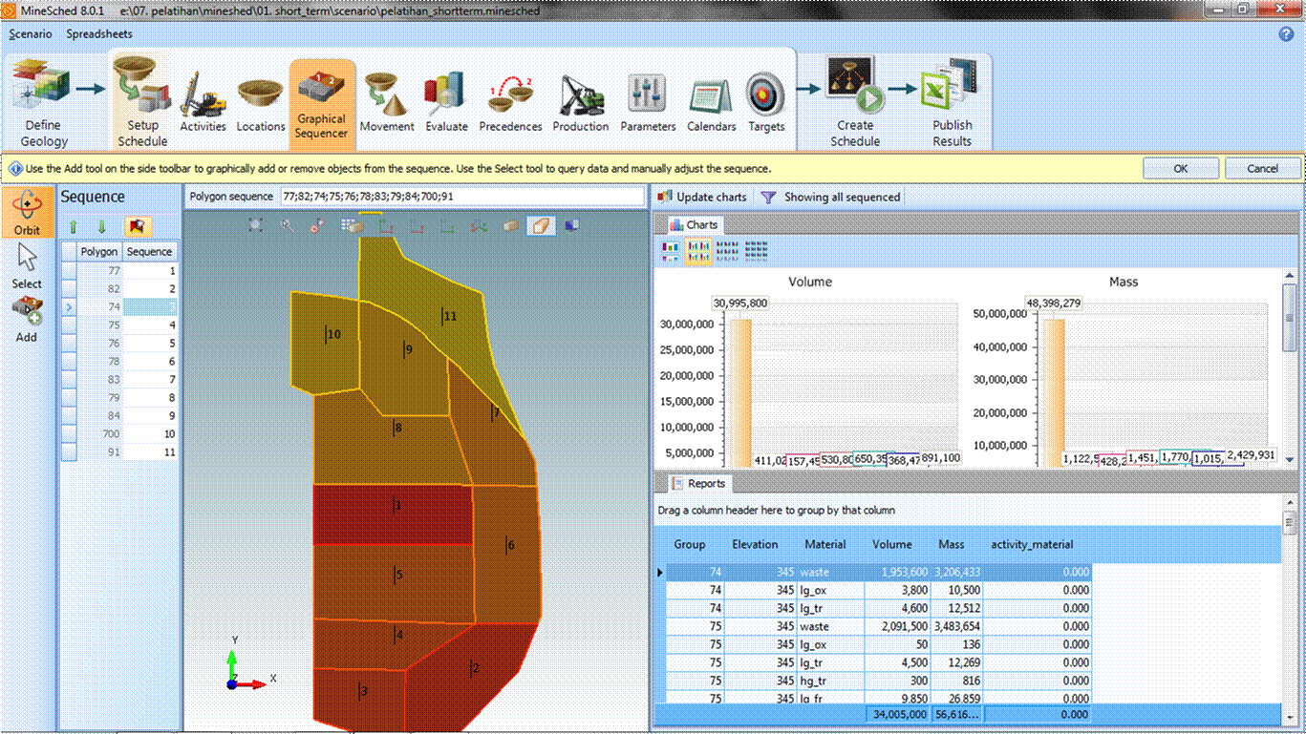Open the Calendars ribbon icon

711,95
